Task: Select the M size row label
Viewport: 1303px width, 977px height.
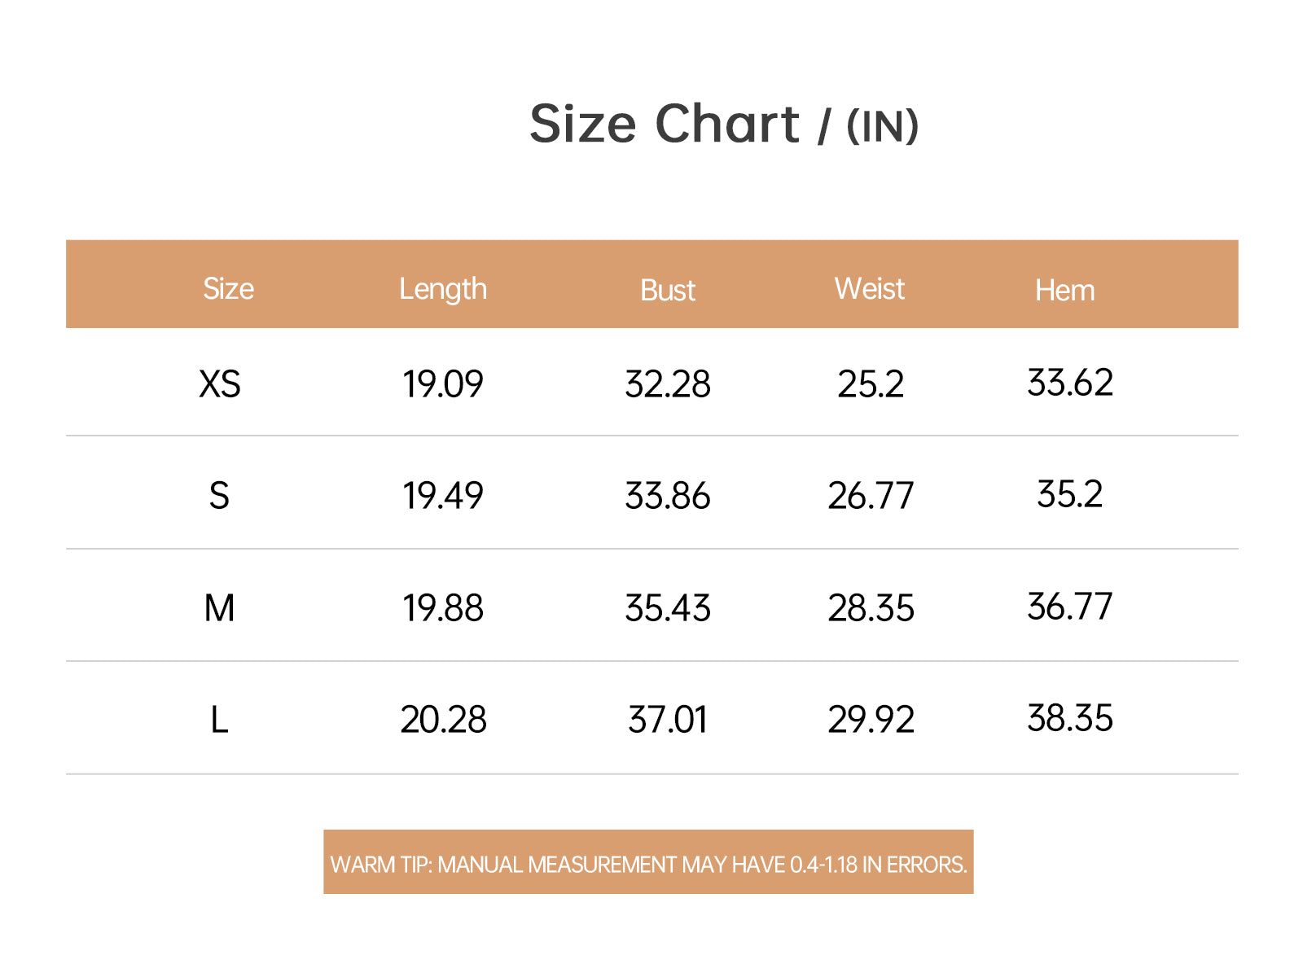Action: (219, 608)
